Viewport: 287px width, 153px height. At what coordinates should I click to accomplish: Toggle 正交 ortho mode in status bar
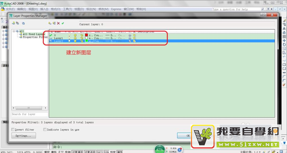pos(61,152)
